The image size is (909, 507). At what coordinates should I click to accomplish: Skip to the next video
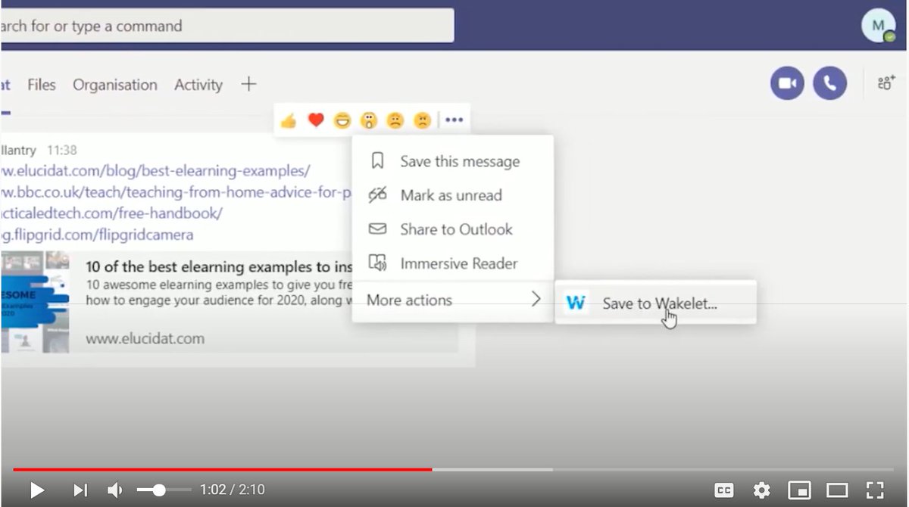tap(80, 490)
